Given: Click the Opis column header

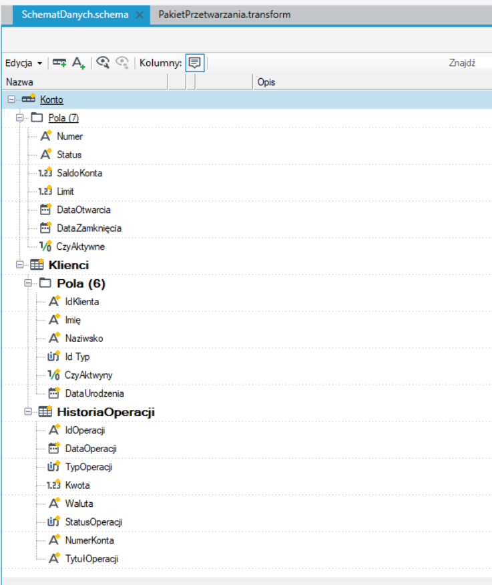Looking at the screenshot, I should pos(373,82).
